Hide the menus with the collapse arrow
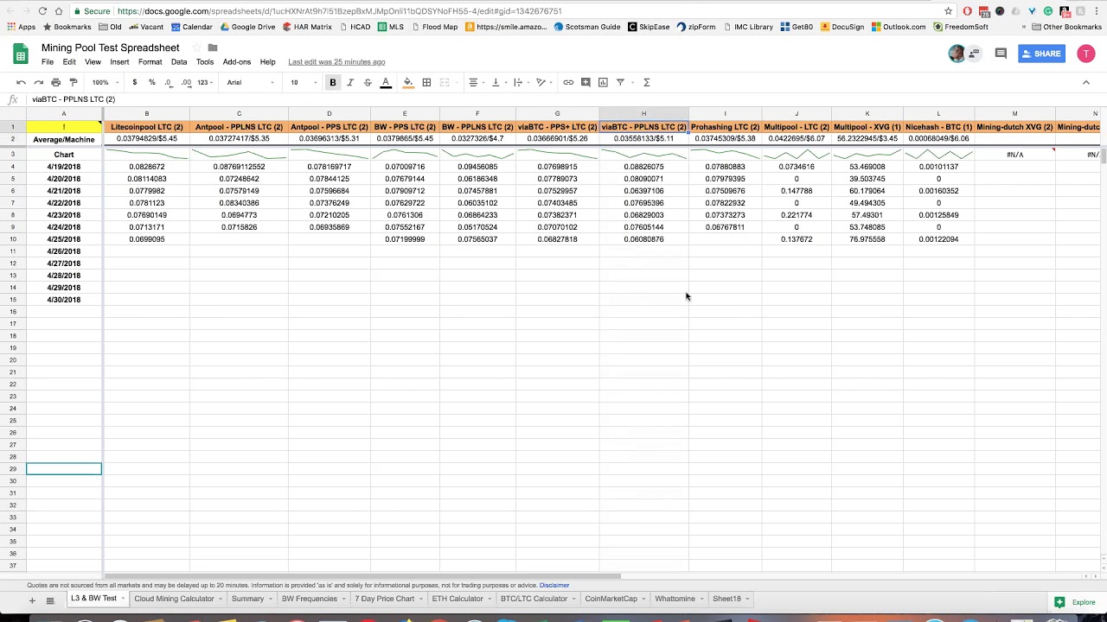The width and height of the screenshot is (1107, 622). click(1086, 82)
